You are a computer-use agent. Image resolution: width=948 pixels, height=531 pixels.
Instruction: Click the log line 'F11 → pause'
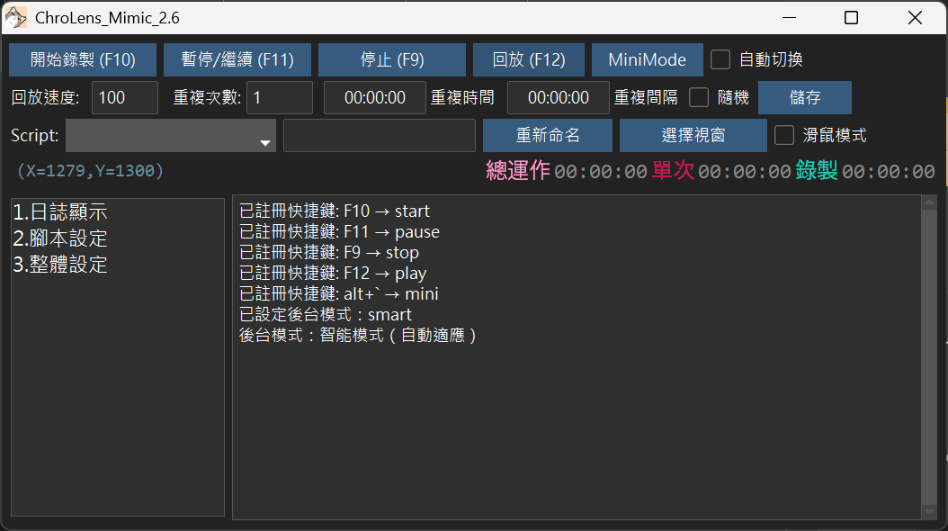coord(339,231)
